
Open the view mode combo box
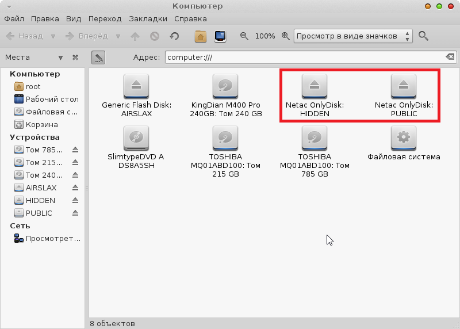(x=353, y=36)
